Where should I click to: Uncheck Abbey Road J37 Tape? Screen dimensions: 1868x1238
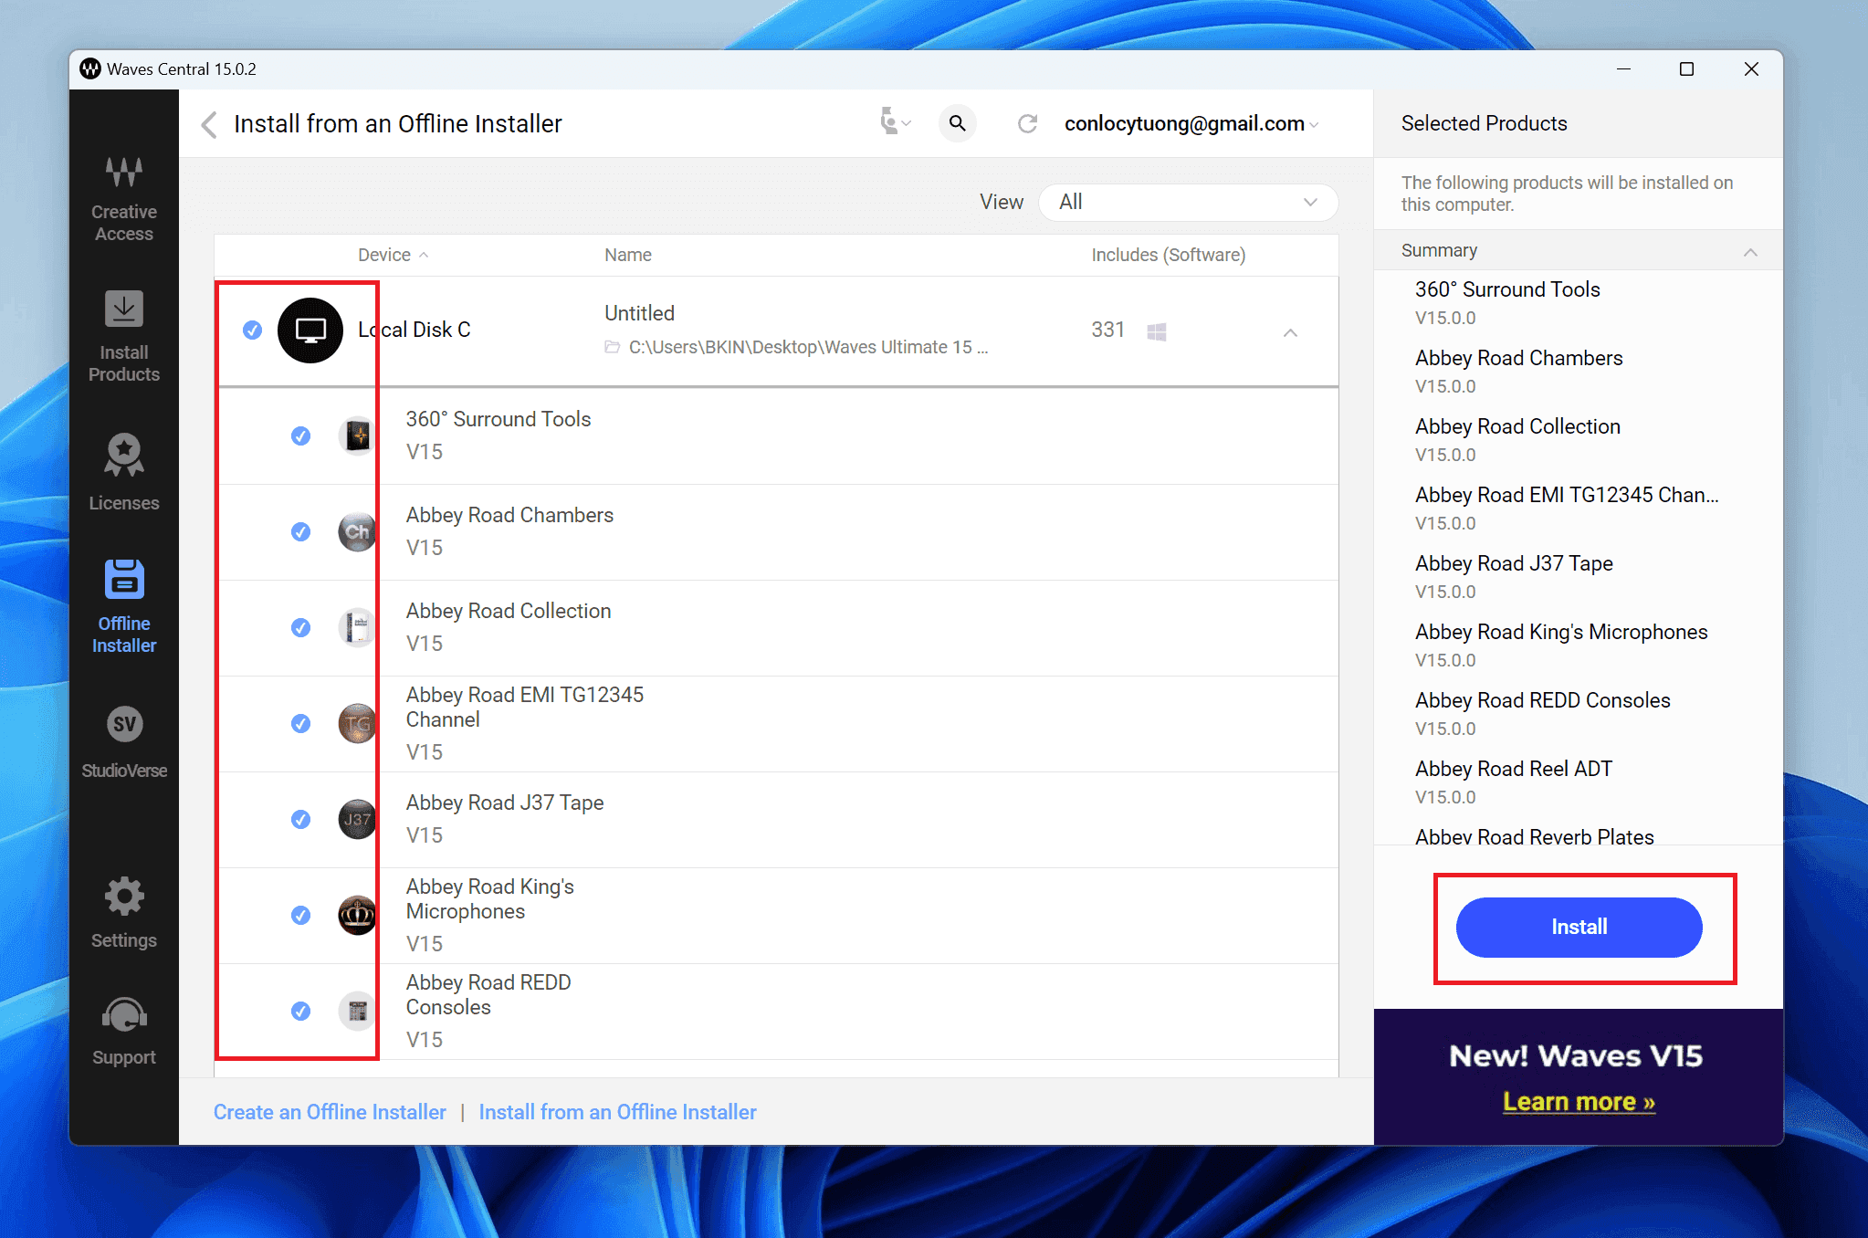click(300, 819)
